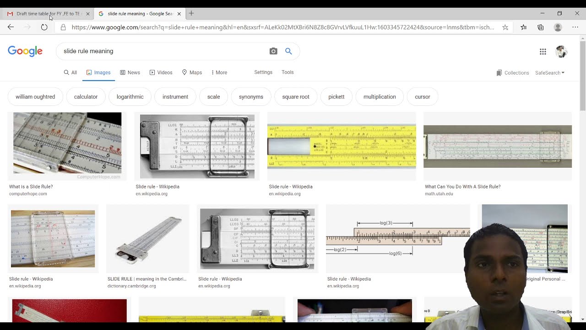Go to the Google logo homepage
This screenshot has width=586, height=330.
click(x=25, y=51)
